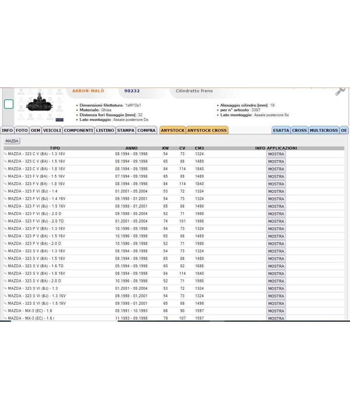Open the ANYSTOCK CROSS tab
The height and width of the screenshot is (409, 350).
coord(207,130)
